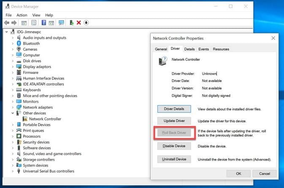Select the Firmware icon in the tree
The width and height of the screenshot is (284, 188).
click(19, 72)
